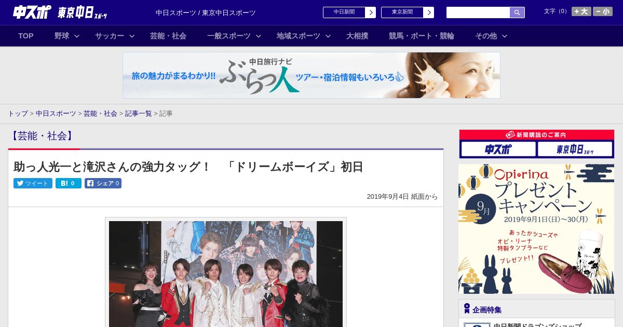
Task: Click 記事一覧 in the breadcrumb
Action: click(138, 113)
